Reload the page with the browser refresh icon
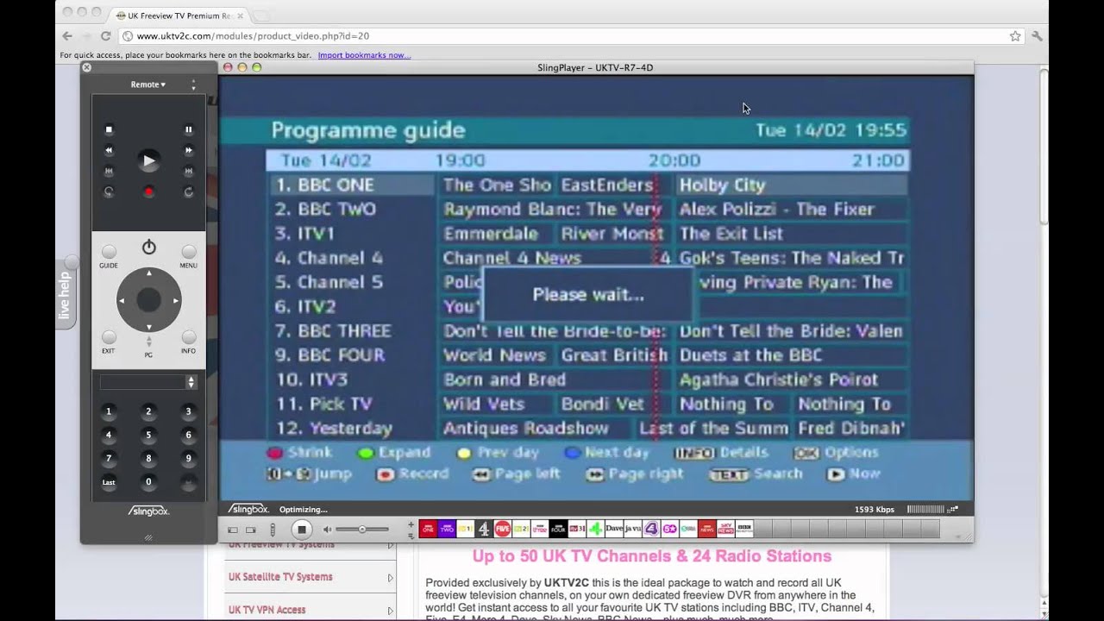1104x621 pixels. coord(106,36)
